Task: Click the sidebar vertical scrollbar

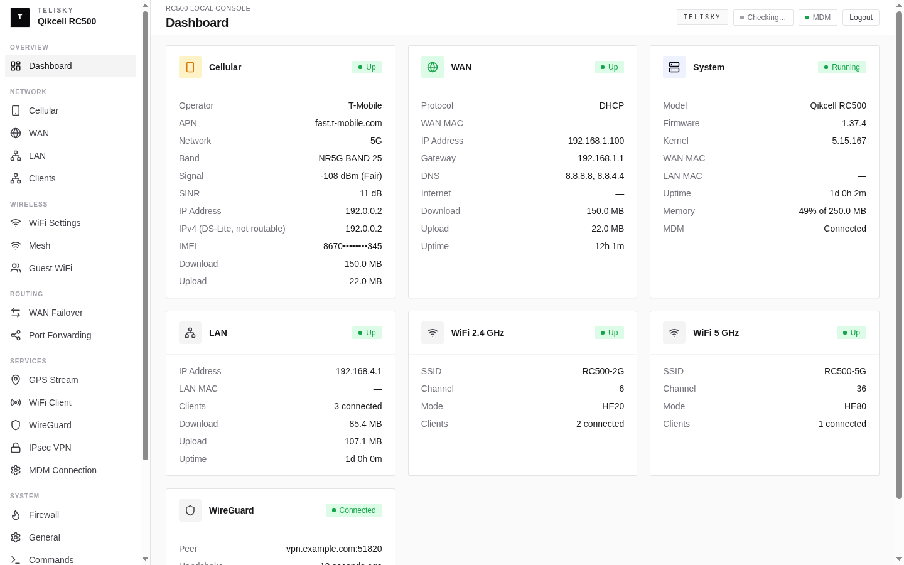Action: (x=145, y=235)
